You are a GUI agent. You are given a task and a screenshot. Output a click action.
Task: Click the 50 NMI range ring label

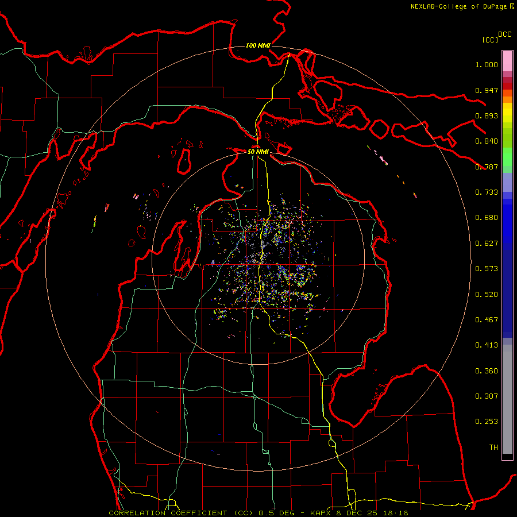tap(258, 152)
